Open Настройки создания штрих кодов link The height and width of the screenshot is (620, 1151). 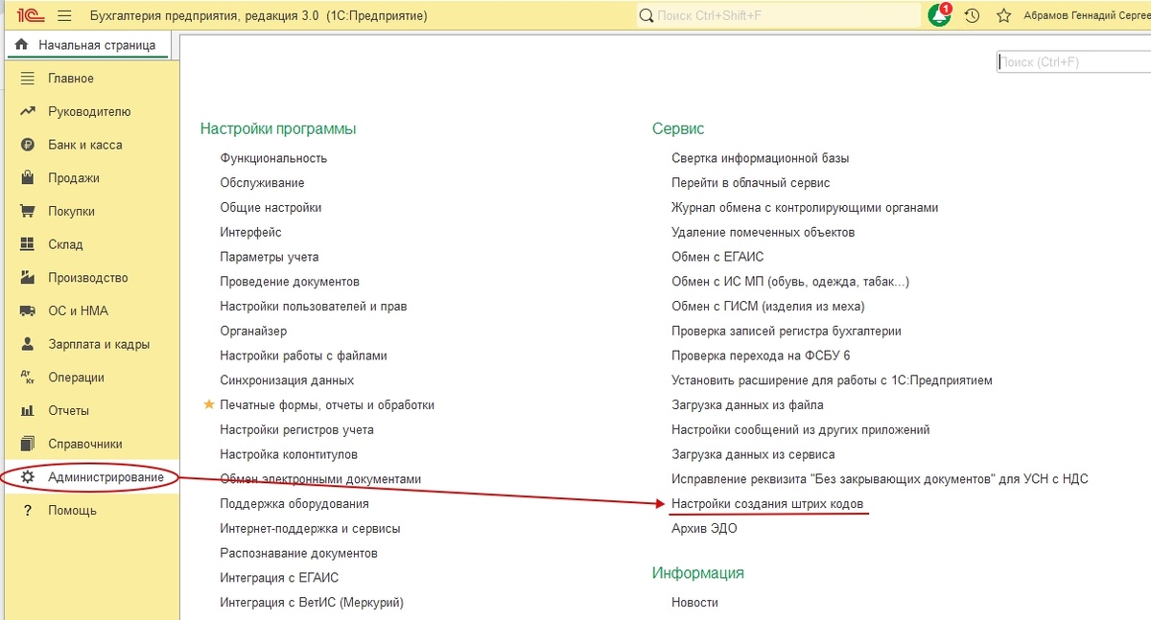click(x=767, y=503)
